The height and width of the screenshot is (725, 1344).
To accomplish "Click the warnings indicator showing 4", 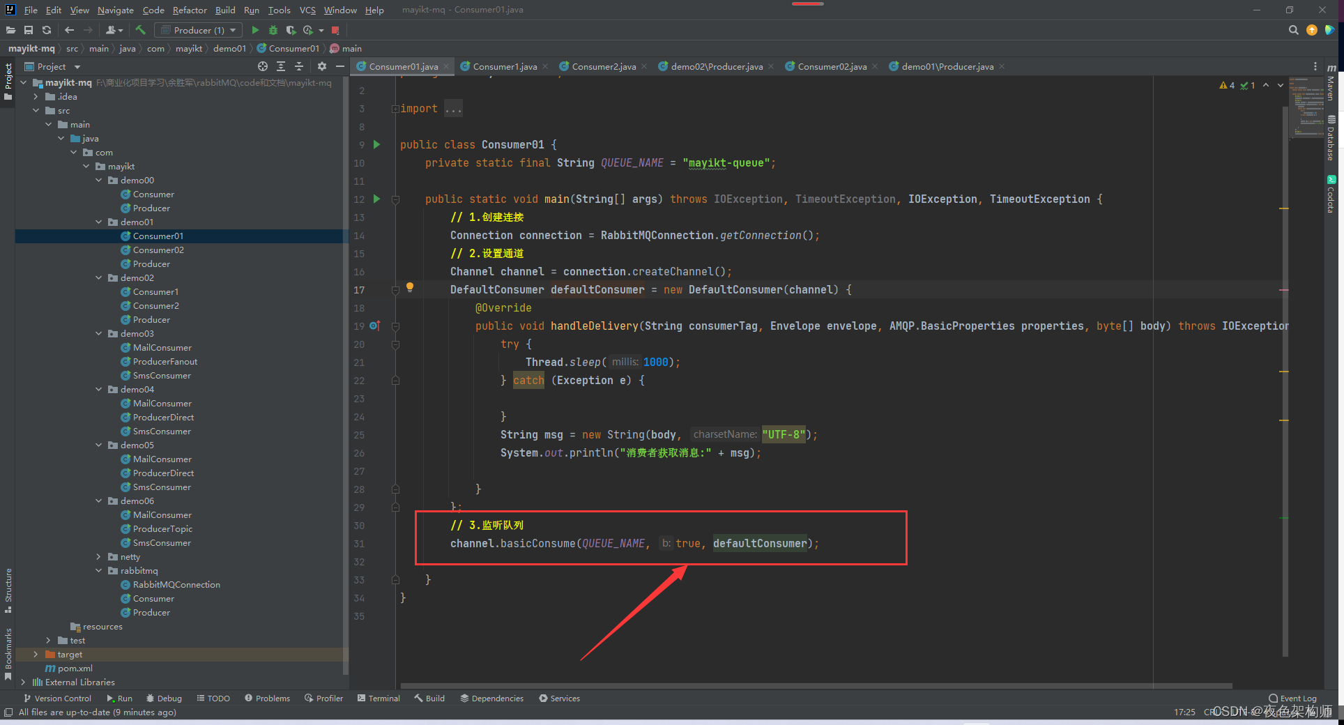I will pyautogui.click(x=1227, y=85).
